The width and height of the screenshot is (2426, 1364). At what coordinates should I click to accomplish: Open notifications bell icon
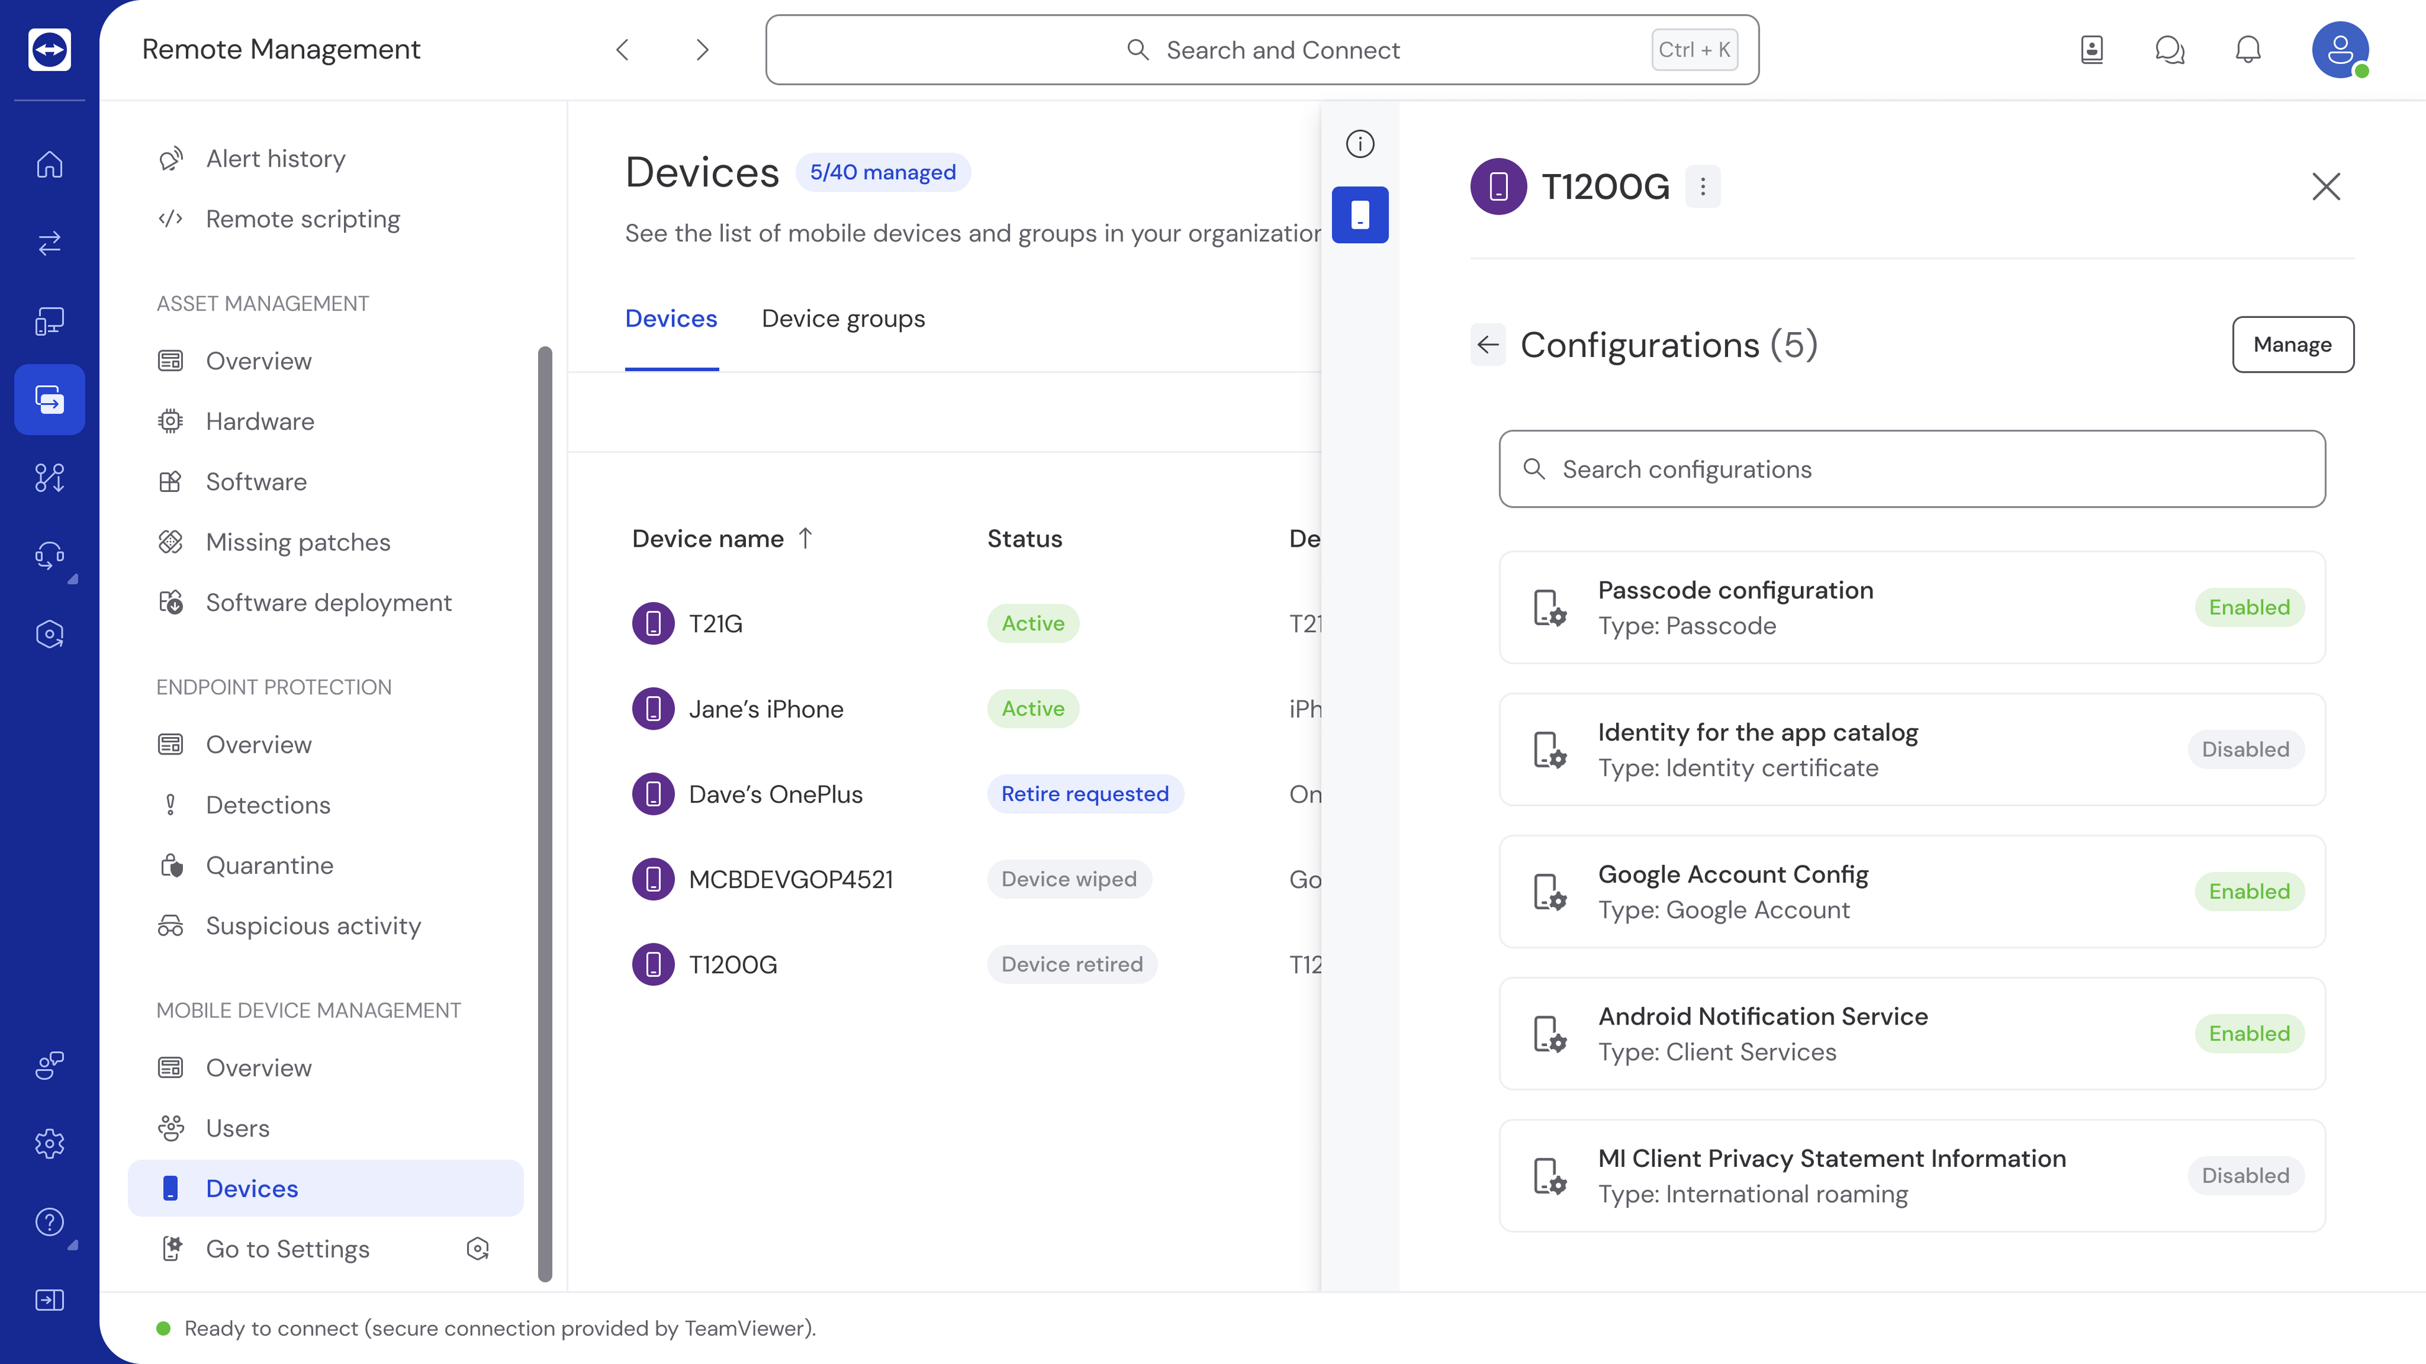coord(2248,50)
